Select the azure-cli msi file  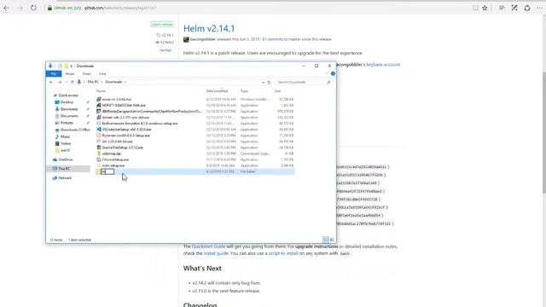pyautogui.click(x=117, y=99)
